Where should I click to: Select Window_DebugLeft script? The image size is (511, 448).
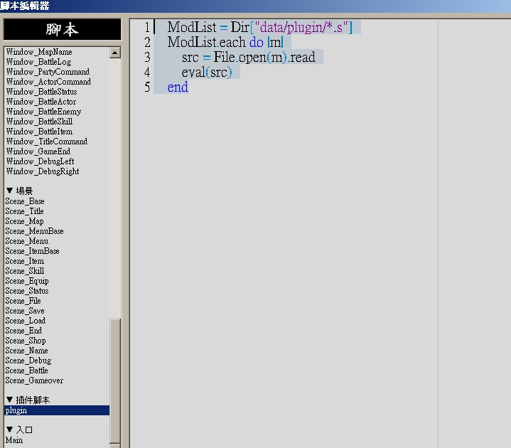40,161
